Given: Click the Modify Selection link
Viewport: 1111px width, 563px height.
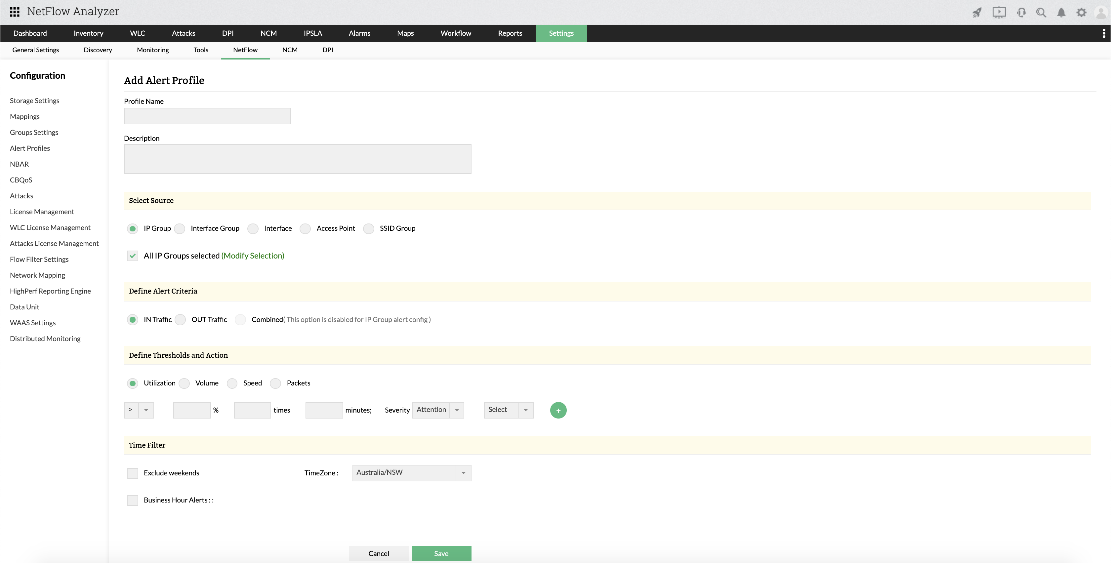Looking at the screenshot, I should click(x=253, y=256).
